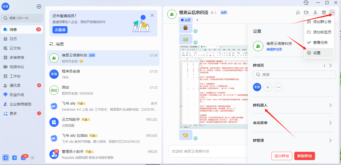Select 设置 from the dropdown menu
The image size is (341, 165).
point(319,53)
